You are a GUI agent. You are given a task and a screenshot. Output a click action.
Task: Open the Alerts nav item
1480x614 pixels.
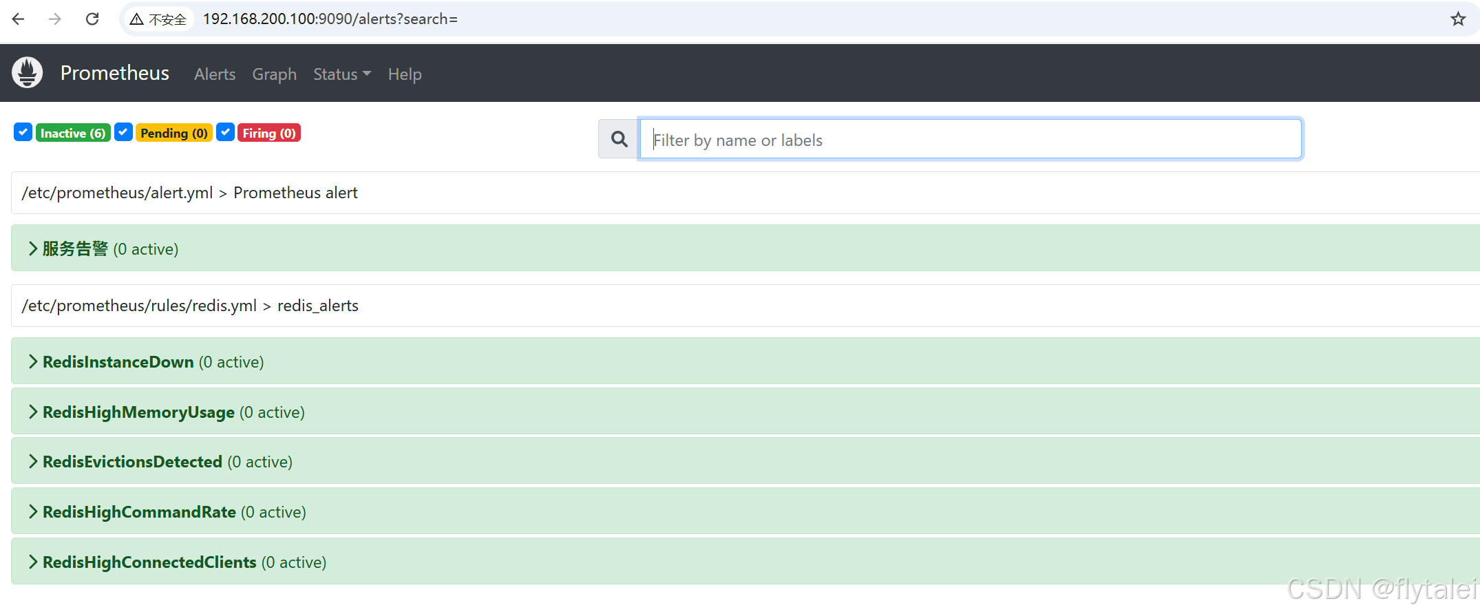click(x=215, y=74)
